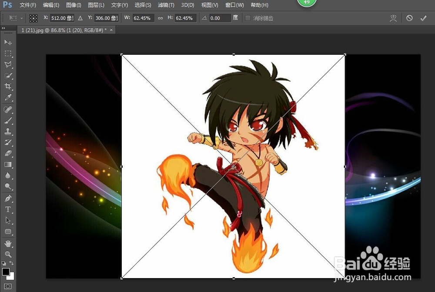Select the Crop tool

[x=8, y=86]
